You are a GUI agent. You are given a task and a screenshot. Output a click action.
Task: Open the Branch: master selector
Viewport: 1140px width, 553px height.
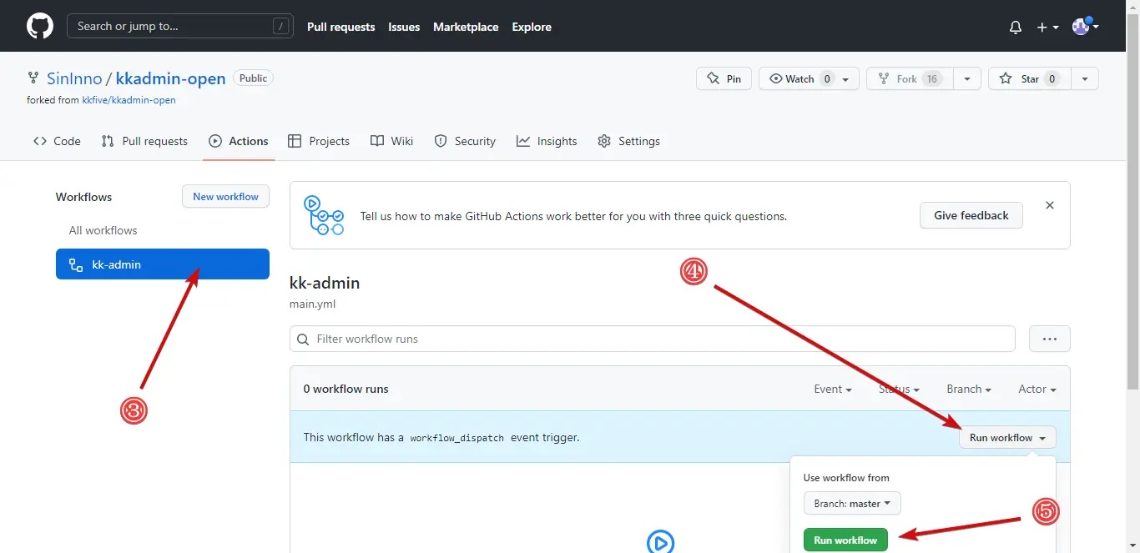point(852,504)
